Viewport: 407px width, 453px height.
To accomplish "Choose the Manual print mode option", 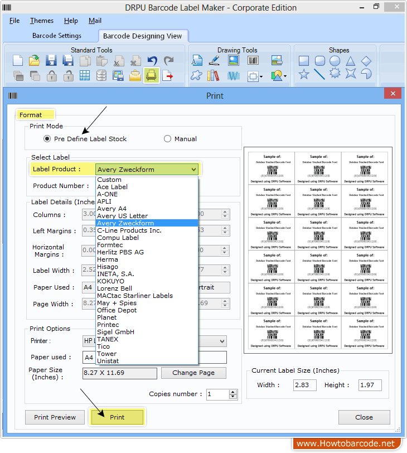I will pyautogui.click(x=167, y=139).
